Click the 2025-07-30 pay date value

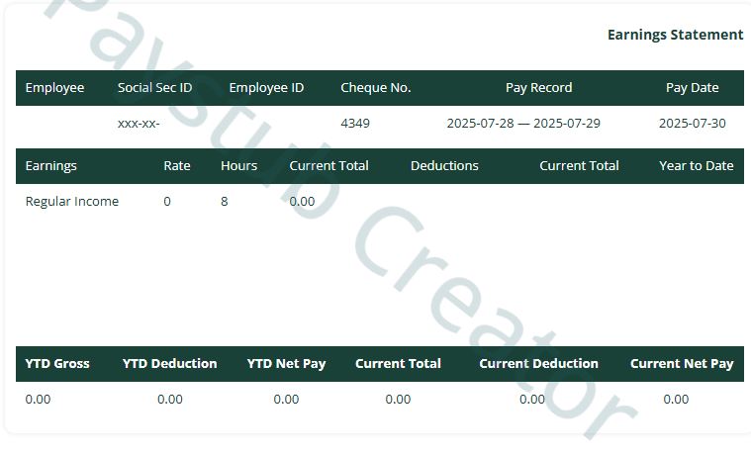click(692, 124)
